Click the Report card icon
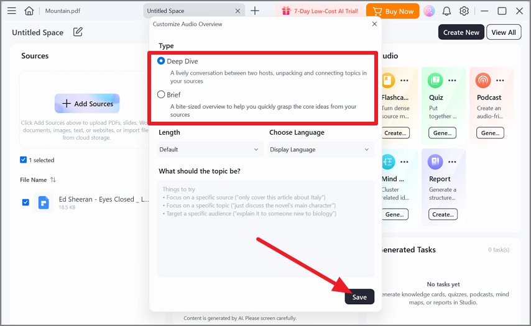This screenshot has width=531, height=326. [x=435, y=162]
